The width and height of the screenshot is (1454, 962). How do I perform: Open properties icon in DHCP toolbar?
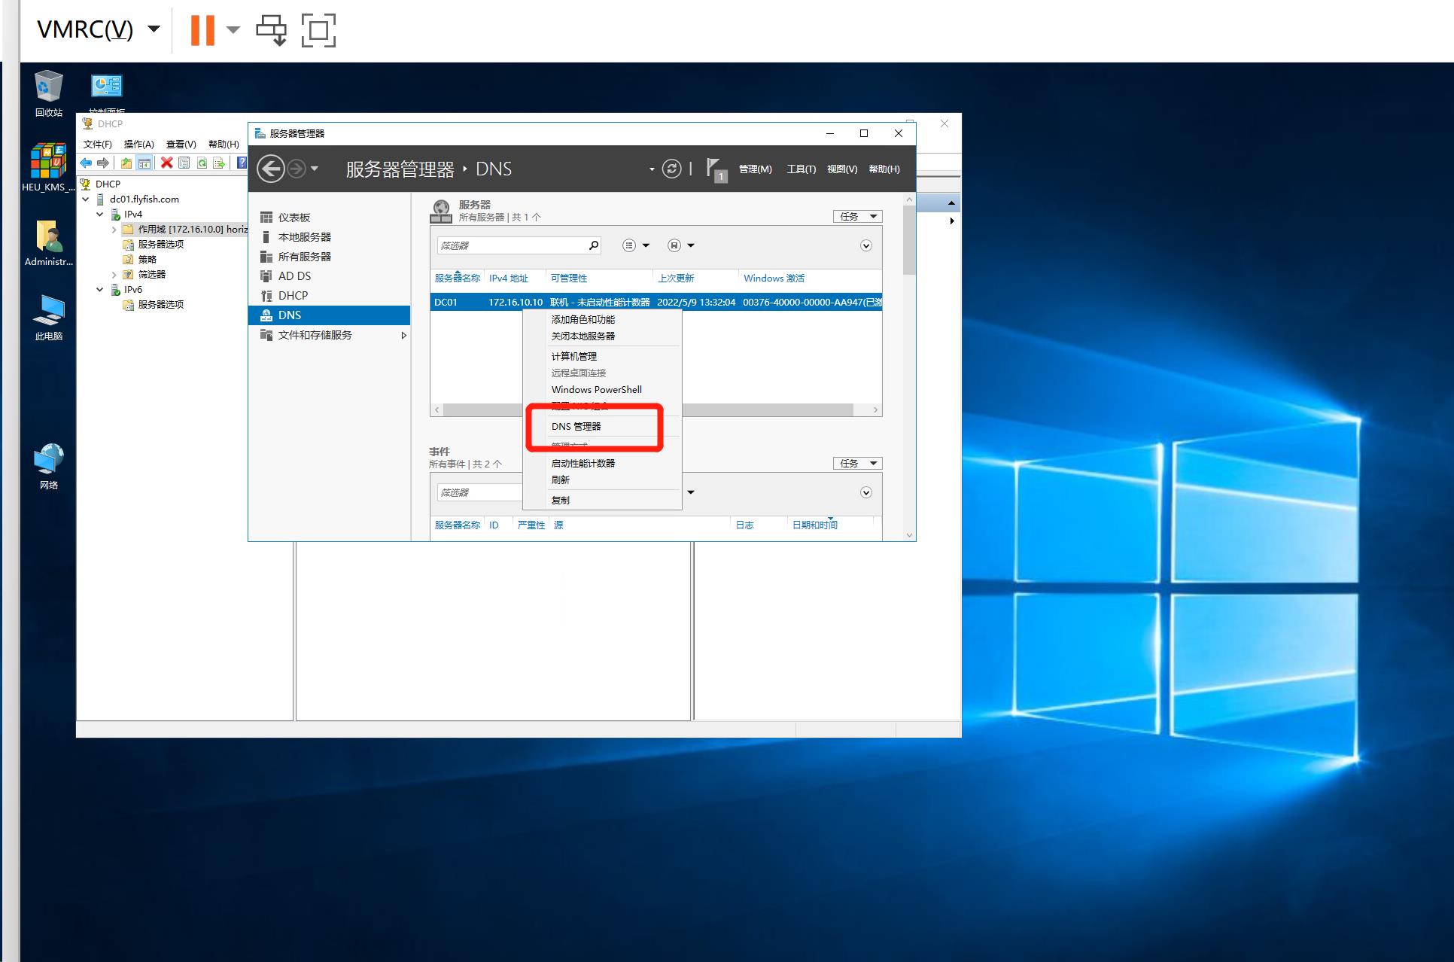(x=184, y=163)
